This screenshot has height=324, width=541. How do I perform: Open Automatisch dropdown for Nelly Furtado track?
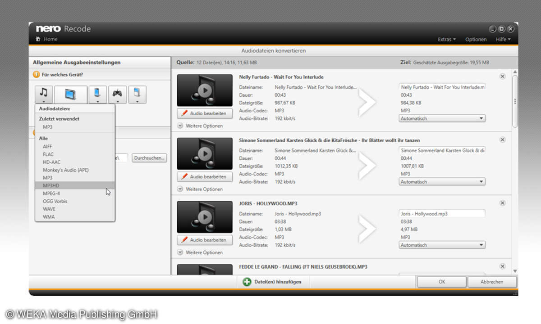(442, 118)
